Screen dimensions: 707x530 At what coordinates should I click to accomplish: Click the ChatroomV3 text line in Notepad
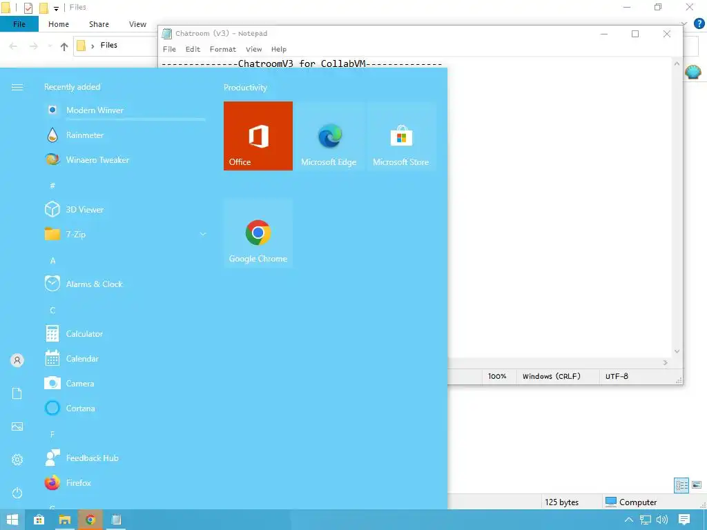302,63
